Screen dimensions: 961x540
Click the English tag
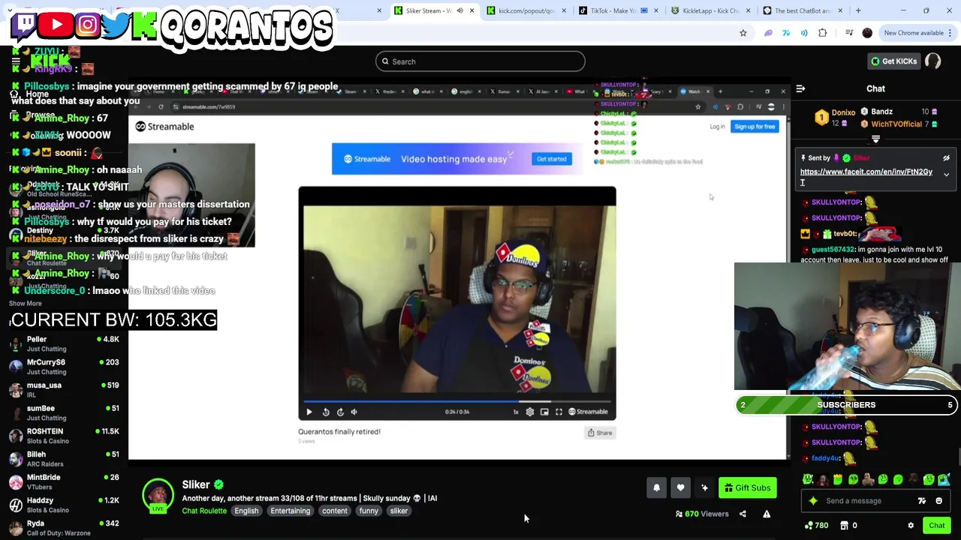click(246, 511)
